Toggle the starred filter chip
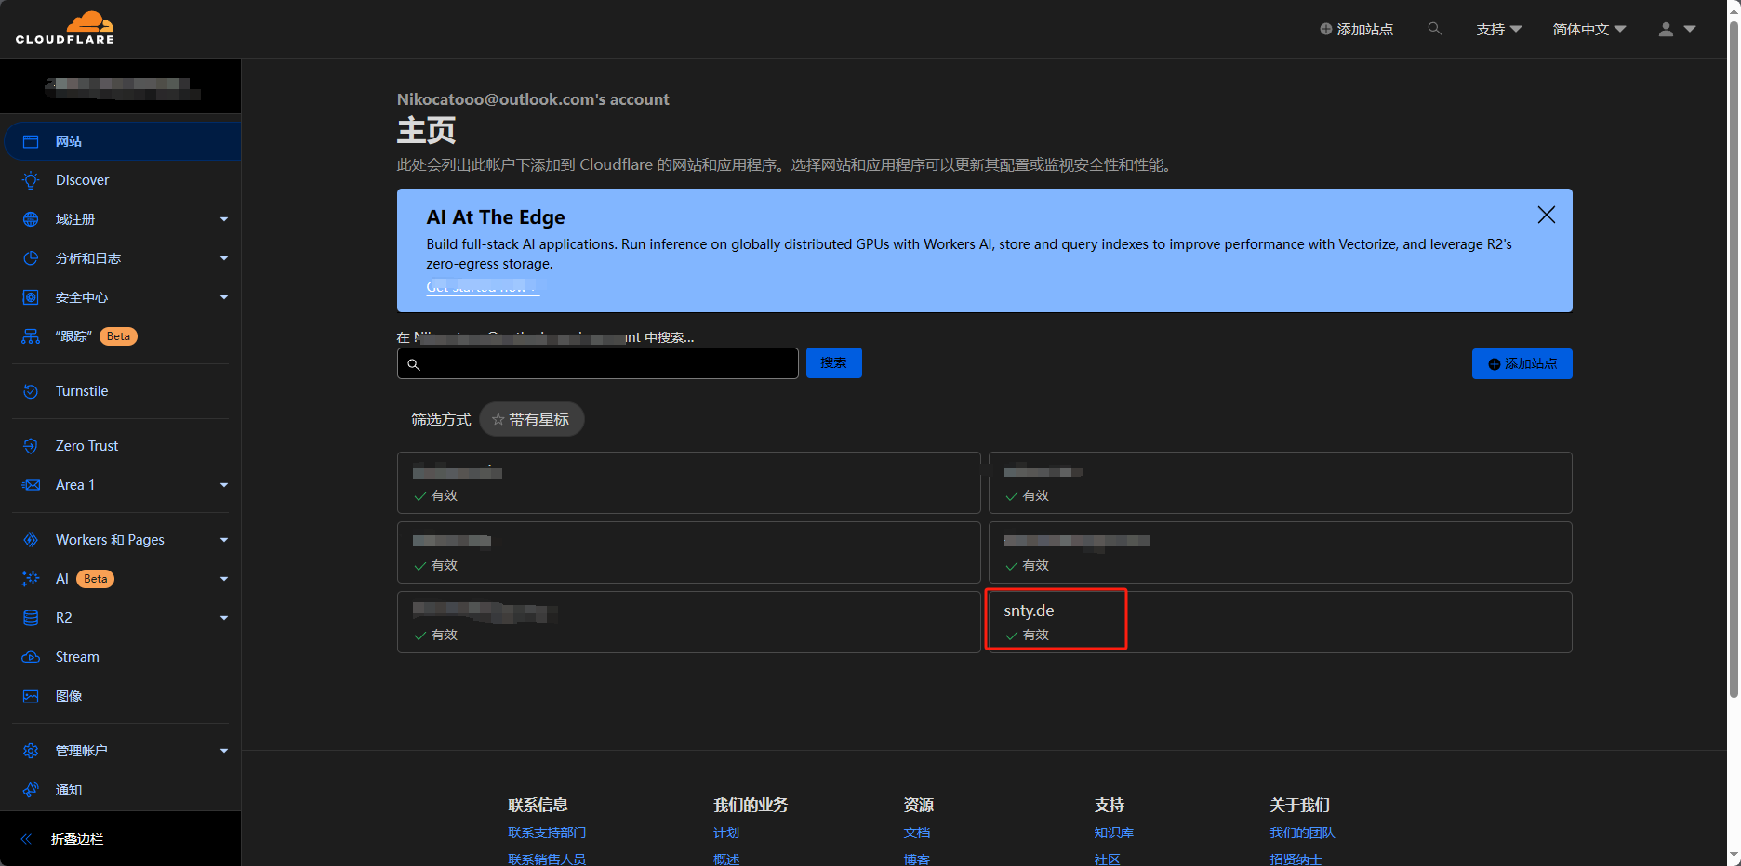Image resolution: width=1741 pixels, height=866 pixels. tap(531, 420)
